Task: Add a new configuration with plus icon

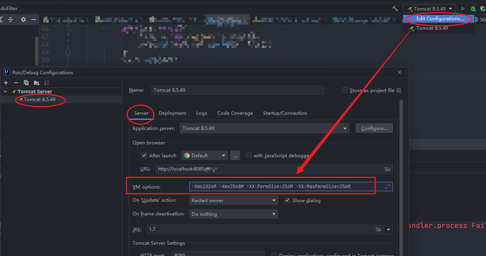Action: click(6, 83)
